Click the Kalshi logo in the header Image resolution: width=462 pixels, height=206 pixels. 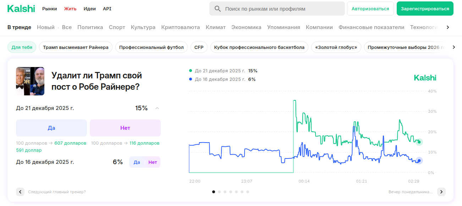(21, 9)
